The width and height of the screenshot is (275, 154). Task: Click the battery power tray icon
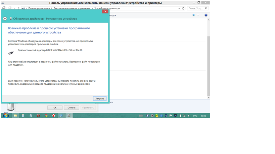pyautogui.click(x=180, y=116)
